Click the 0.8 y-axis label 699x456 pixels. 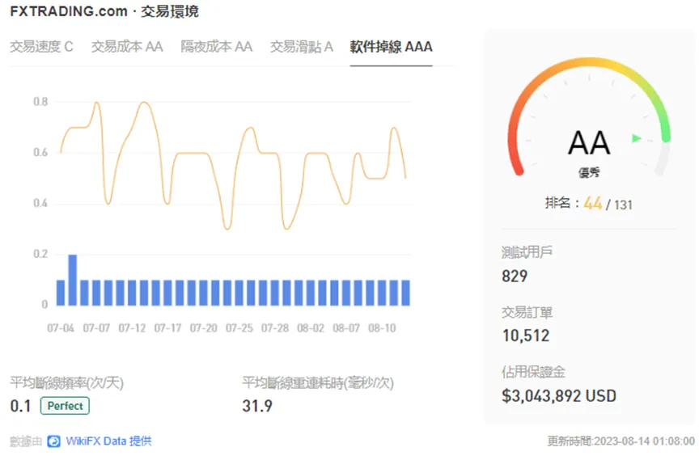coord(40,102)
